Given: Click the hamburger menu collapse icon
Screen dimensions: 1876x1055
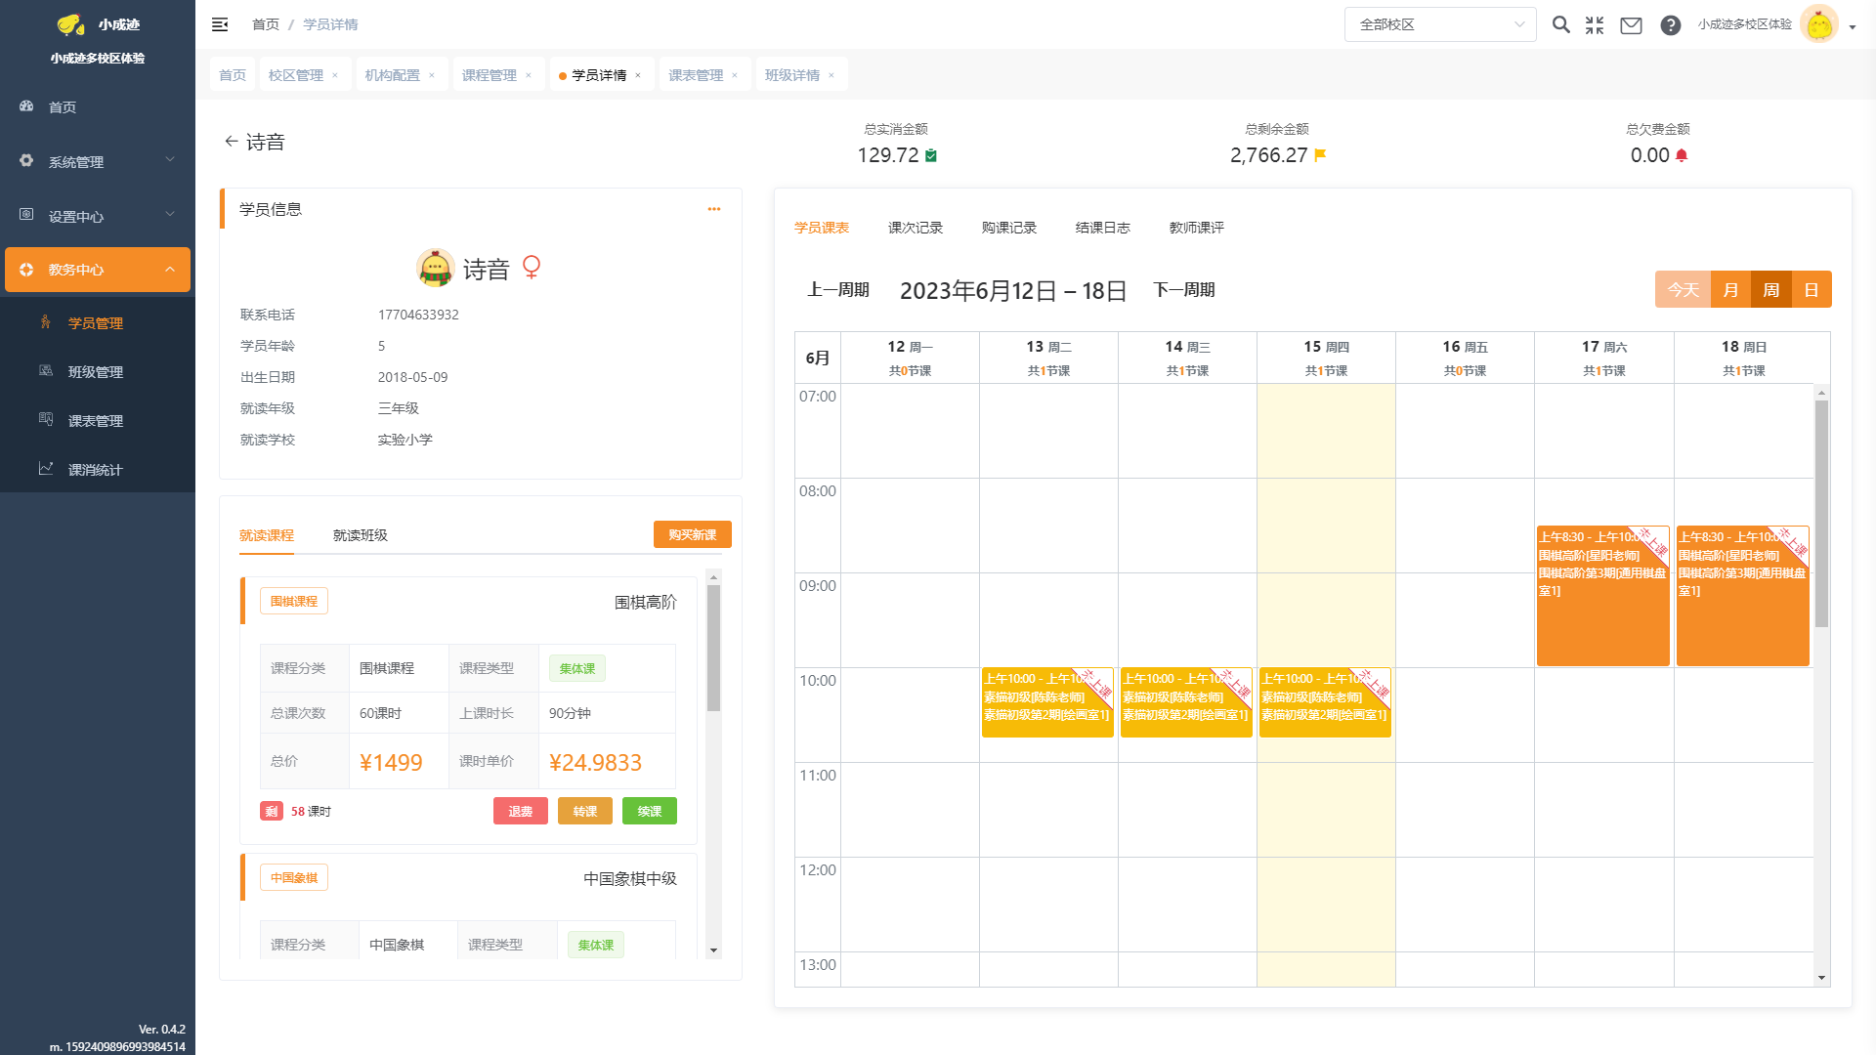Looking at the screenshot, I should point(220,24).
